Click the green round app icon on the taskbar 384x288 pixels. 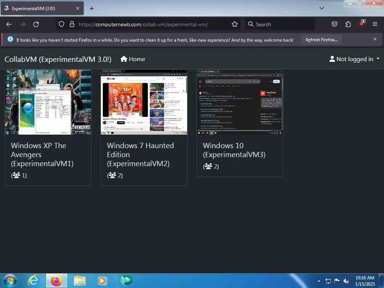pos(126,280)
